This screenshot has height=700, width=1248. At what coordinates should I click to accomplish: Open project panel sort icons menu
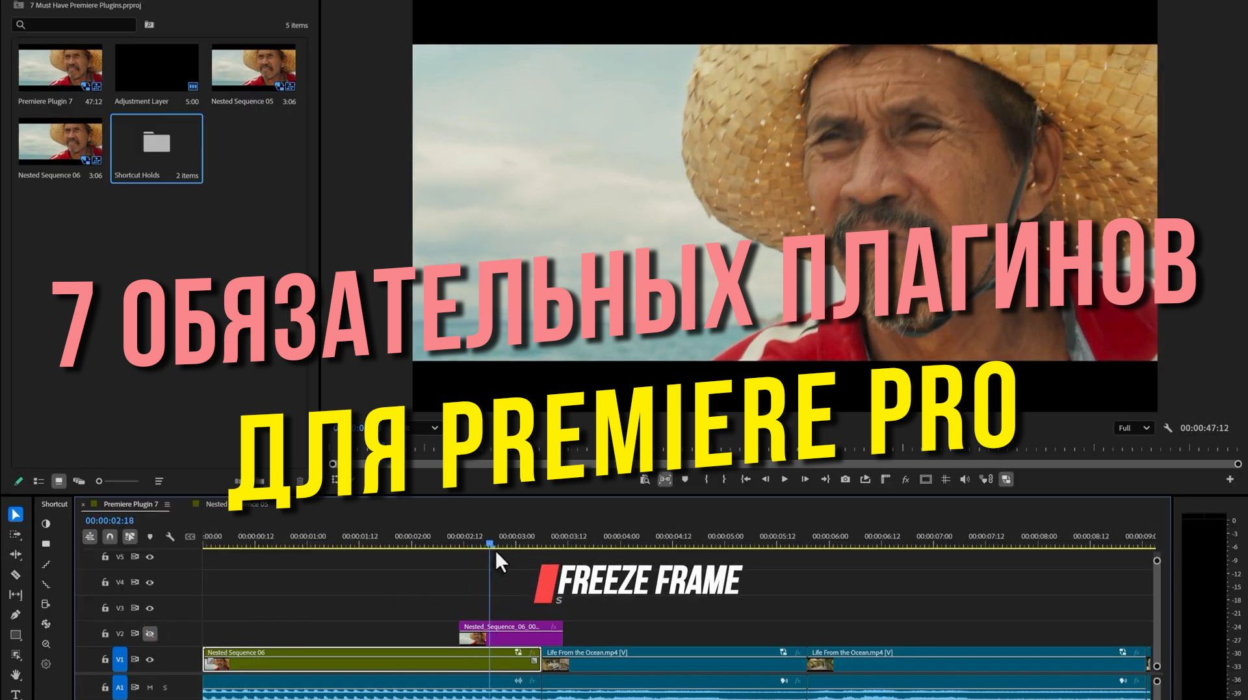(159, 481)
